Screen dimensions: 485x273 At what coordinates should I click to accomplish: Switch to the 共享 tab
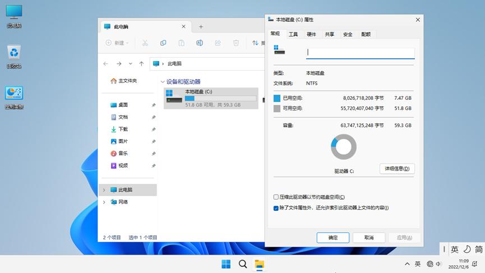point(330,34)
